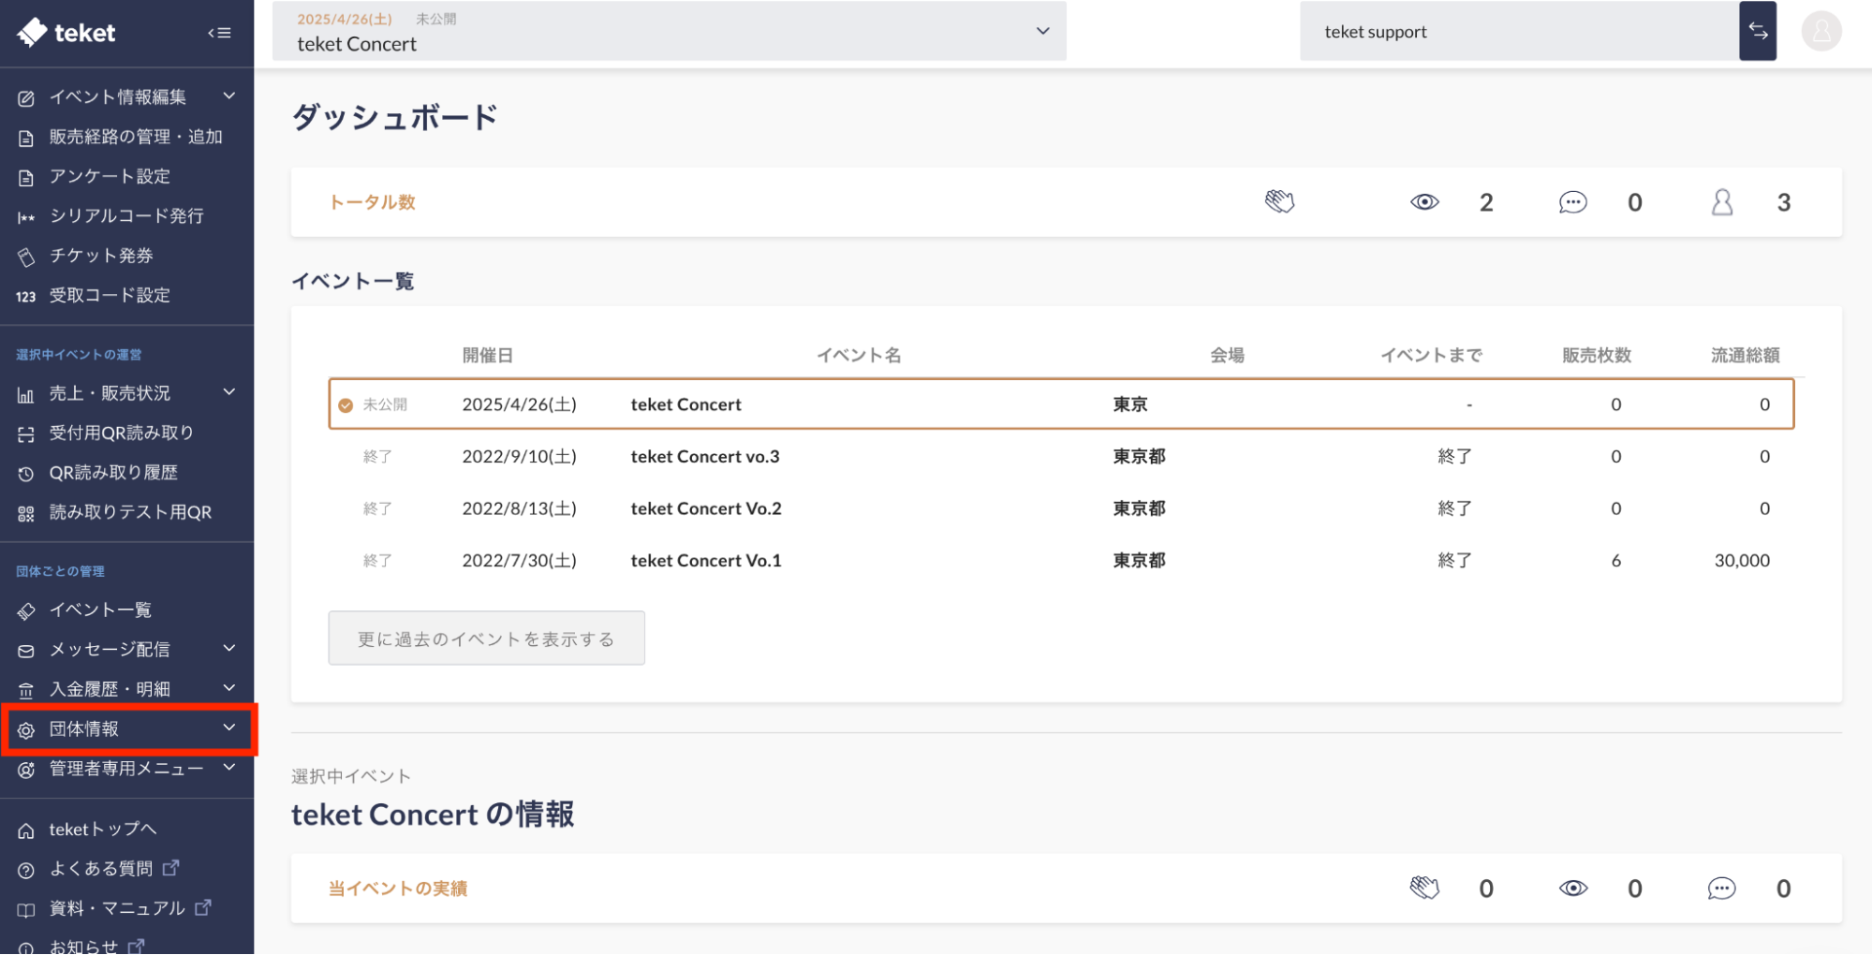Click the teket support organization field
The height and width of the screenshot is (955, 1872).
(1517, 32)
